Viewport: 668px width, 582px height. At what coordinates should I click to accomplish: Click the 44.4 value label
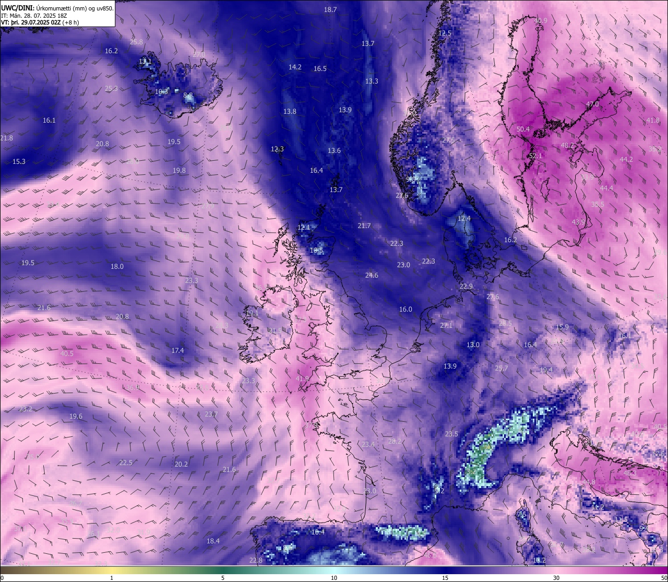click(606, 188)
